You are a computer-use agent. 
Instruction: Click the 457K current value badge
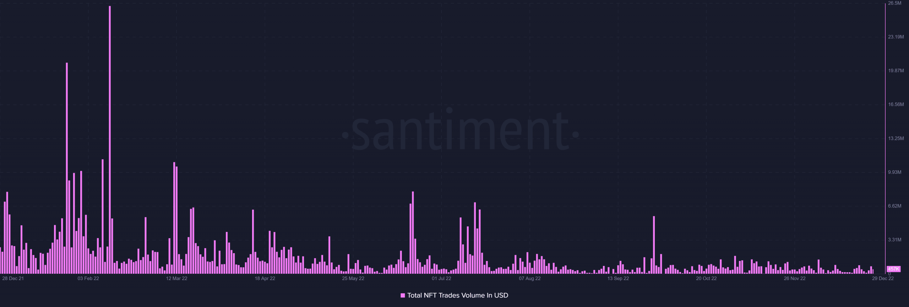pyautogui.click(x=893, y=269)
